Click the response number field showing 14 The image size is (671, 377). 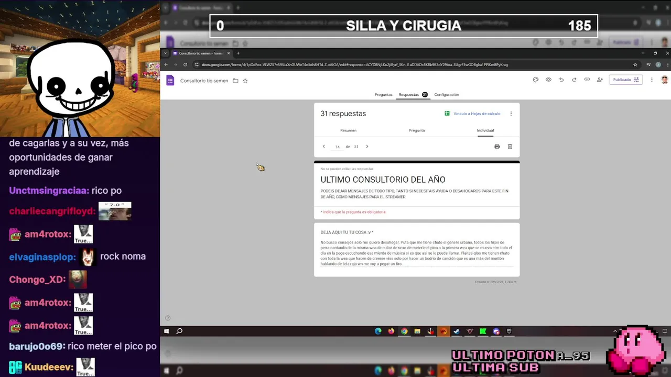click(x=337, y=147)
